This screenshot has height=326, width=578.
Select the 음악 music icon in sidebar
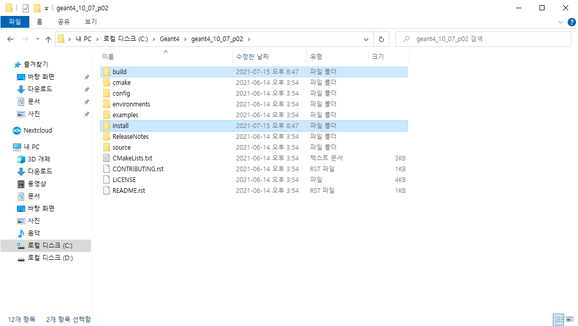coord(21,233)
